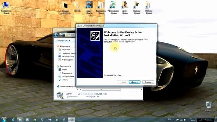
Task: Open Загрузки in Explorer sidebar
Action: [x=65, y=50]
